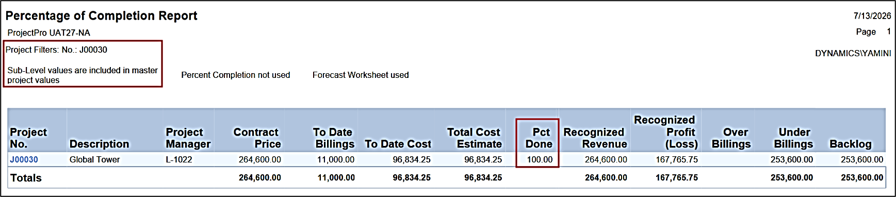Click the 'Totals' row label
Image resolution: width=896 pixels, height=197 pixels.
coord(26,178)
